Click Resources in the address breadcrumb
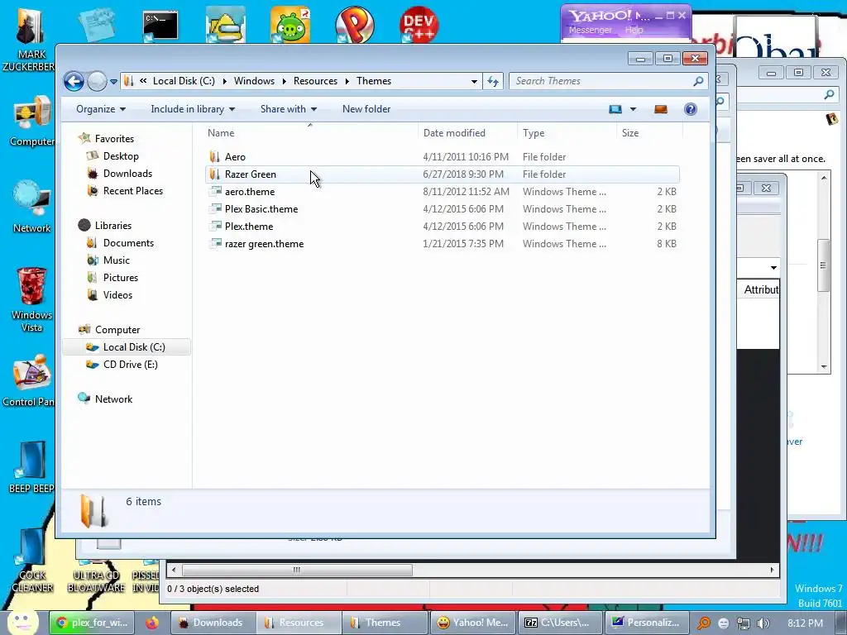 click(x=315, y=81)
